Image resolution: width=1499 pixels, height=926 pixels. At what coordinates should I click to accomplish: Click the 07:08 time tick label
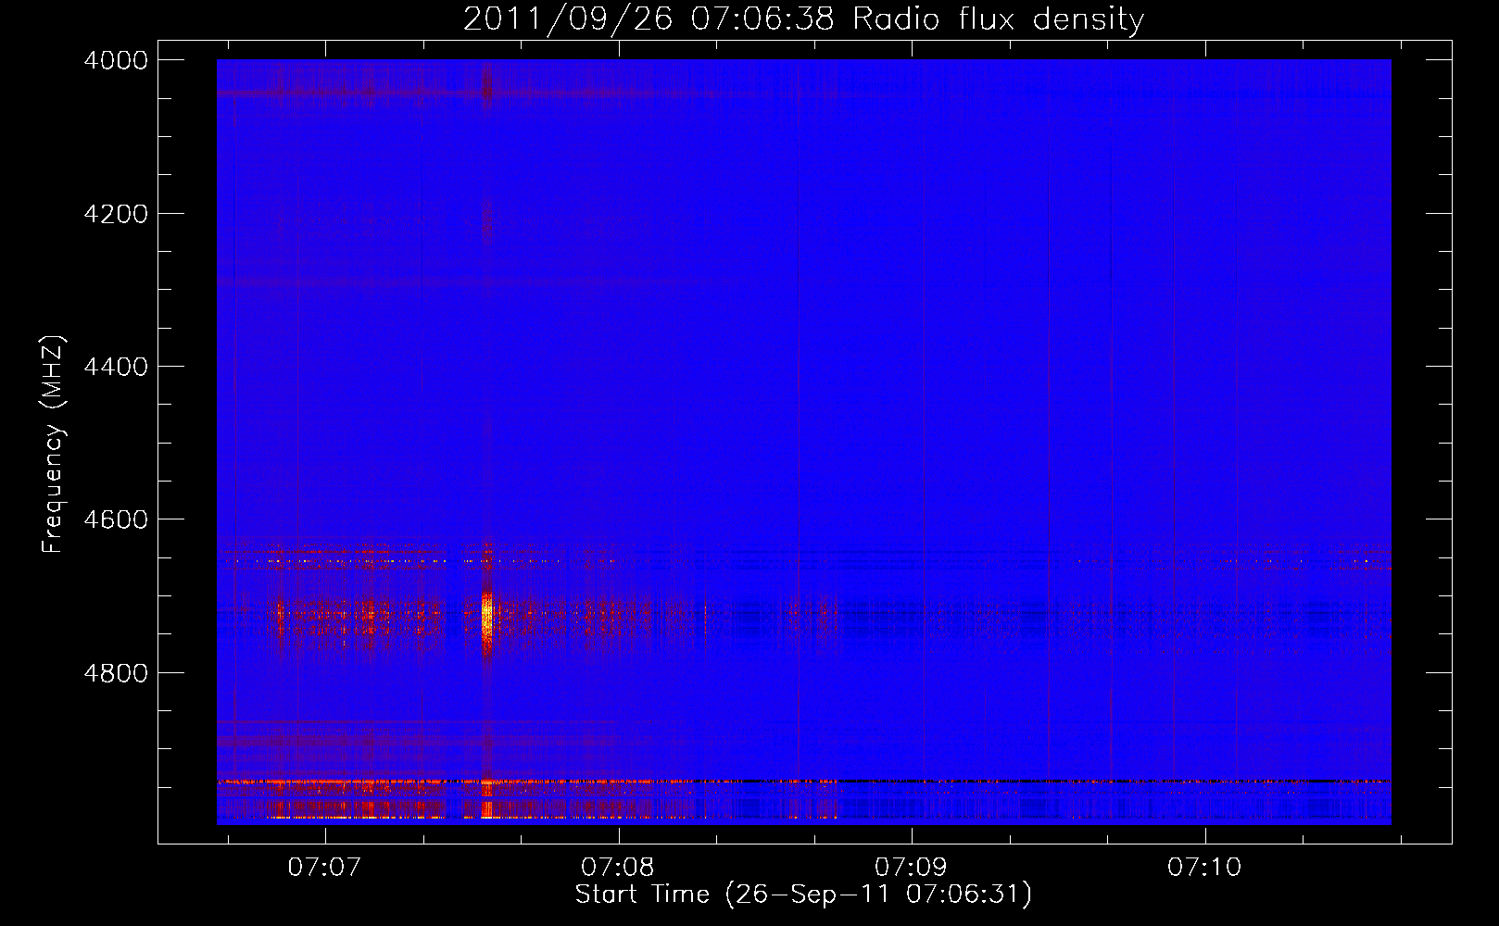pyautogui.click(x=617, y=867)
